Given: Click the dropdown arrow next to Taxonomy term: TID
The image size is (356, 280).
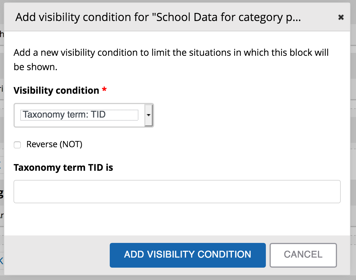Looking at the screenshot, I should [148, 115].
